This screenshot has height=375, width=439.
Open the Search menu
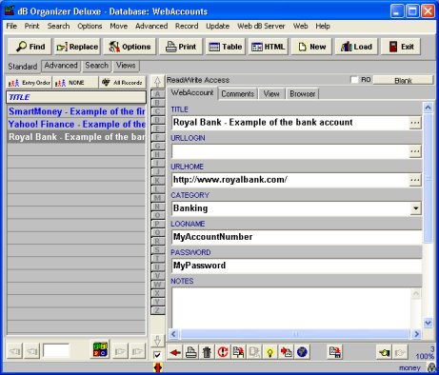[x=58, y=26]
